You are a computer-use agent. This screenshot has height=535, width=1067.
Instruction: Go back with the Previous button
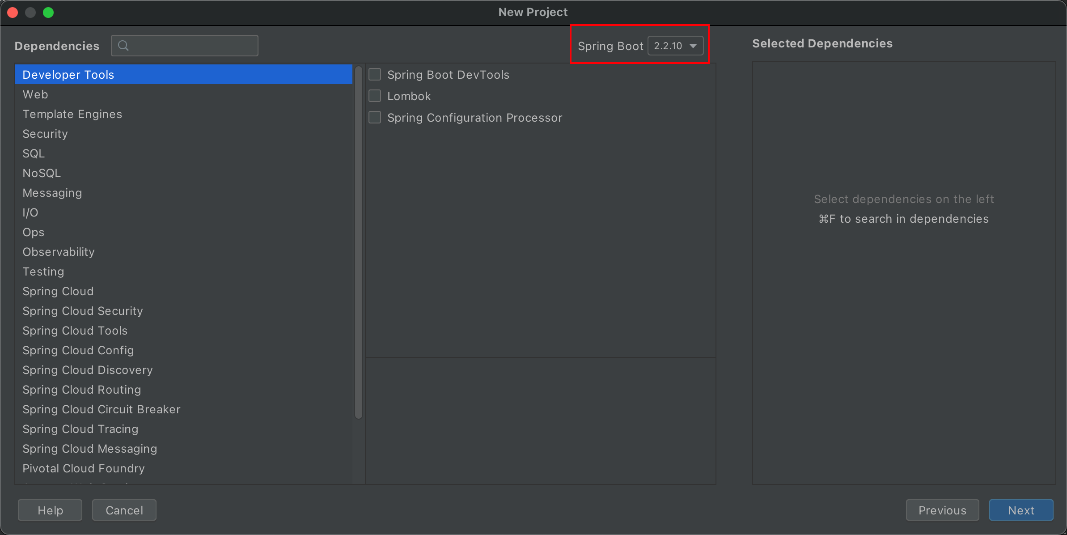pos(942,510)
